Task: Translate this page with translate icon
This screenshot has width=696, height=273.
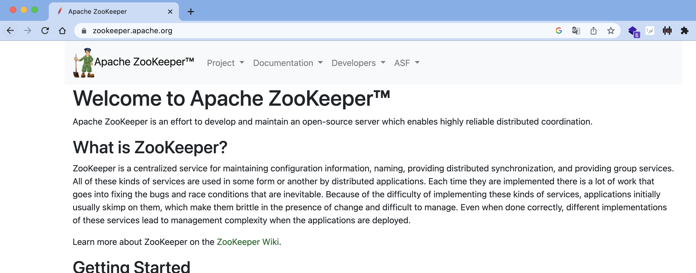Action: tap(576, 31)
